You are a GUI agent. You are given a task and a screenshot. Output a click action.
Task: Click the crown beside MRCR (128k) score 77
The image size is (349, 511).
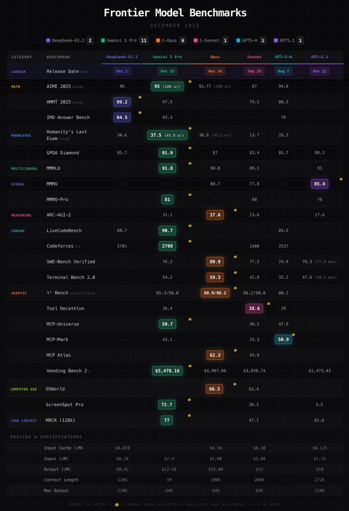pos(189,415)
